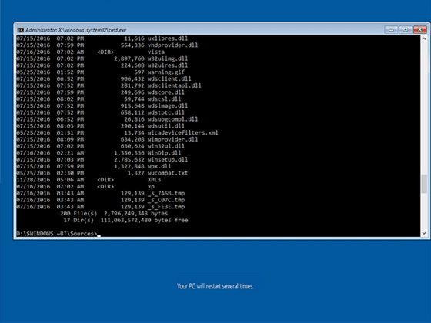The height and width of the screenshot is (323, 431).
Task: Close the Administrator cmd.exe window
Action: click(419, 30)
